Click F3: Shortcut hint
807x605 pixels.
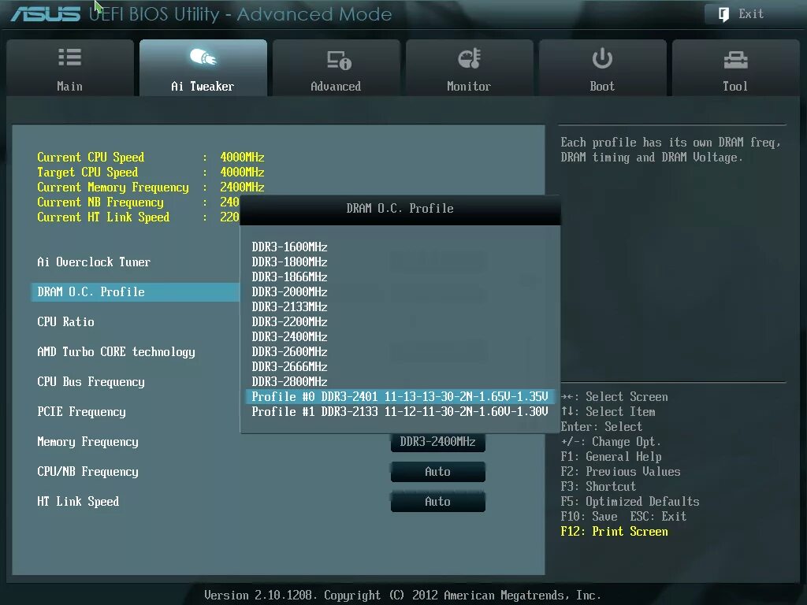tap(598, 487)
